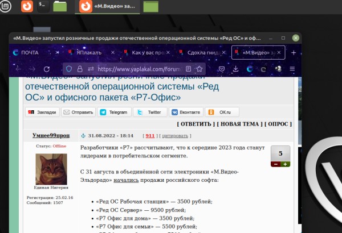Unmute or close the ПОЧТА tab
The width and height of the screenshot is (342, 233).
click(57, 53)
